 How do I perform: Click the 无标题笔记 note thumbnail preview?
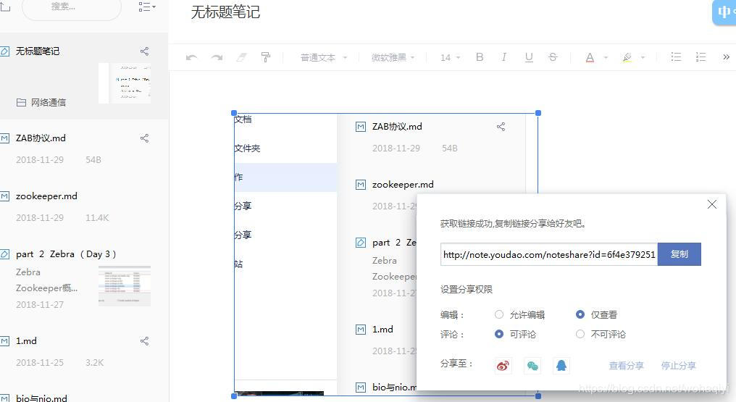point(125,83)
